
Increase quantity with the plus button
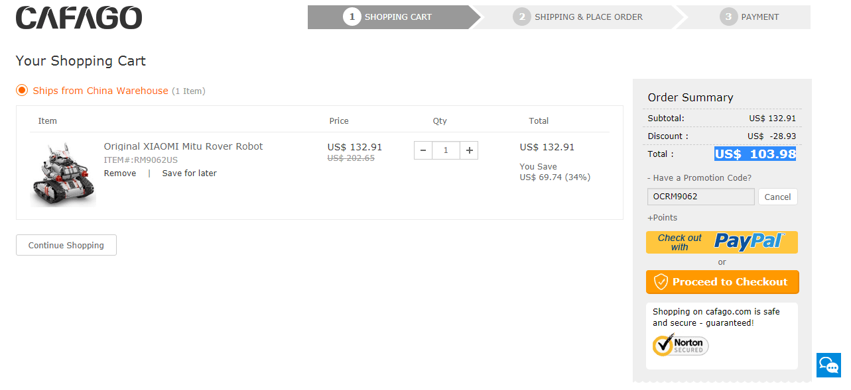coord(469,150)
